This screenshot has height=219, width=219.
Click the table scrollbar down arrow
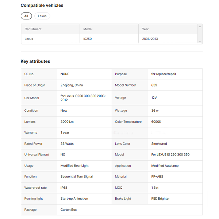click(200, 42)
